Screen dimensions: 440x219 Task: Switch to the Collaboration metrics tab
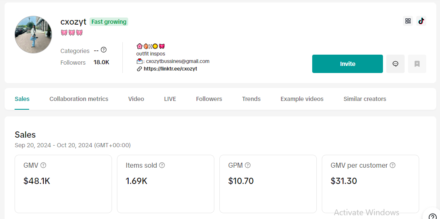point(79,99)
